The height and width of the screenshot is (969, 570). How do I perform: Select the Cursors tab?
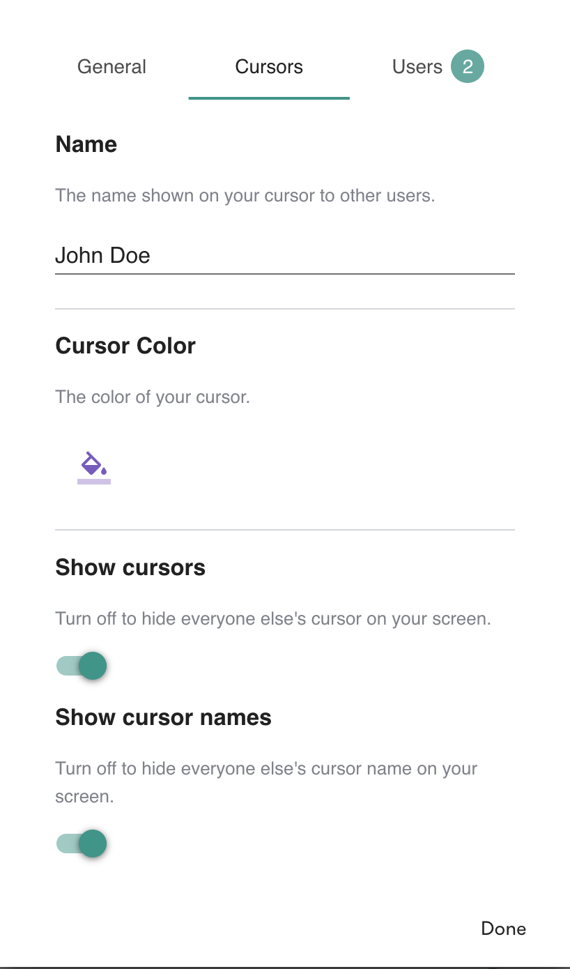click(x=269, y=67)
